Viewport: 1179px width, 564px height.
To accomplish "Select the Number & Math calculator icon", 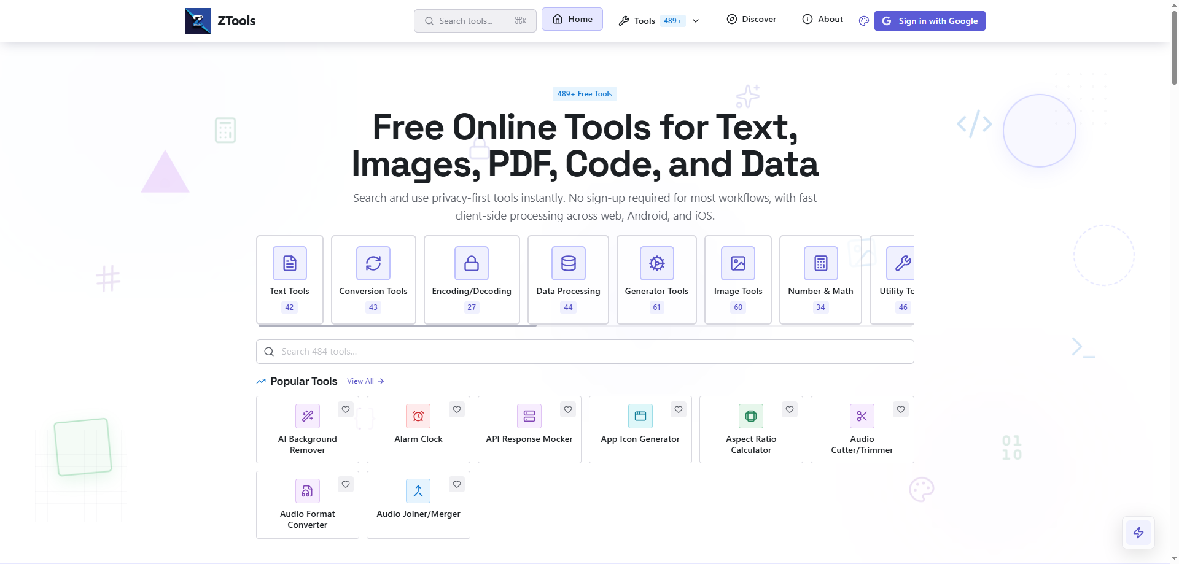I will click(x=820, y=263).
